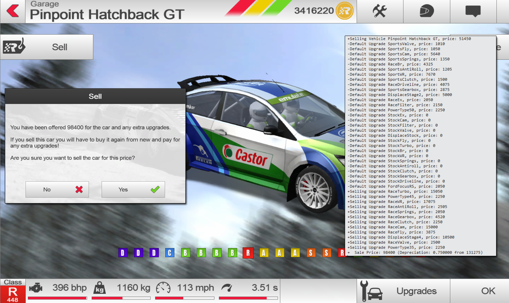This screenshot has height=303, width=509.
Task: Open the chat messages icon
Action: [473, 11]
